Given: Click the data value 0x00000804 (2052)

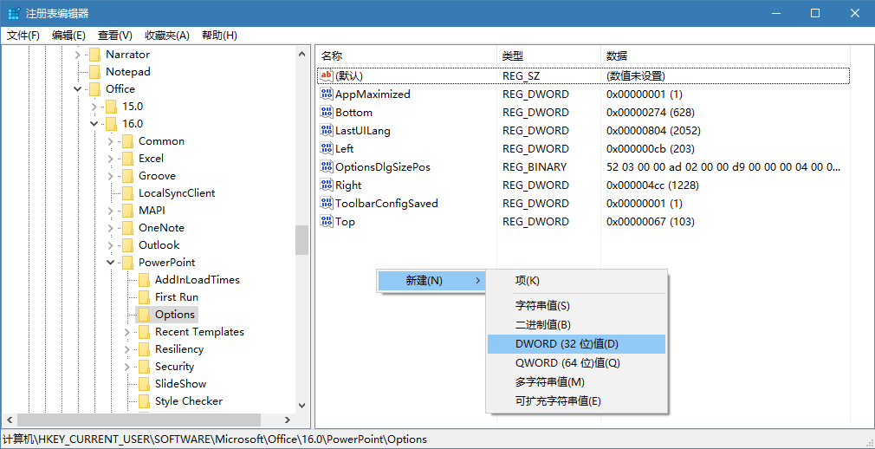Looking at the screenshot, I should tap(653, 131).
